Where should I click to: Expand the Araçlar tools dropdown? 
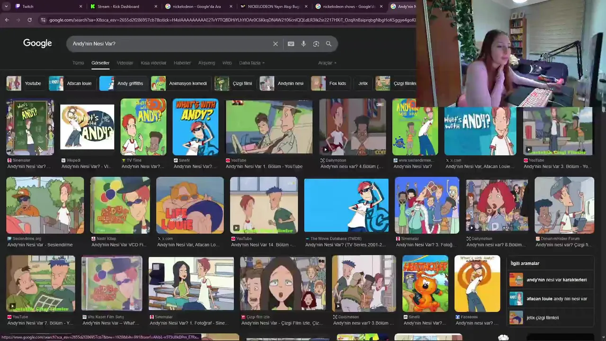[x=327, y=63]
